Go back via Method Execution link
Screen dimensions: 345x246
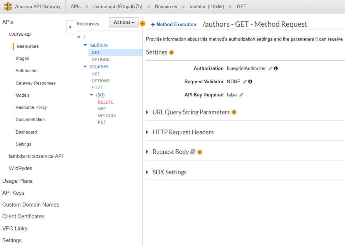click(x=174, y=24)
